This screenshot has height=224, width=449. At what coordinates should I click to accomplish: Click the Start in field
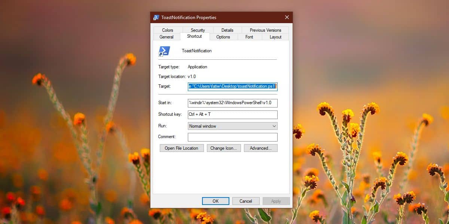pyautogui.click(x=233, y=103)
